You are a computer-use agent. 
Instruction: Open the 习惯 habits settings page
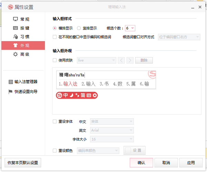point(23,37)
